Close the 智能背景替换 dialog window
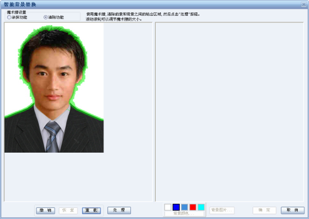This screenshot has height=219, width=309. (x=304, y=4)
